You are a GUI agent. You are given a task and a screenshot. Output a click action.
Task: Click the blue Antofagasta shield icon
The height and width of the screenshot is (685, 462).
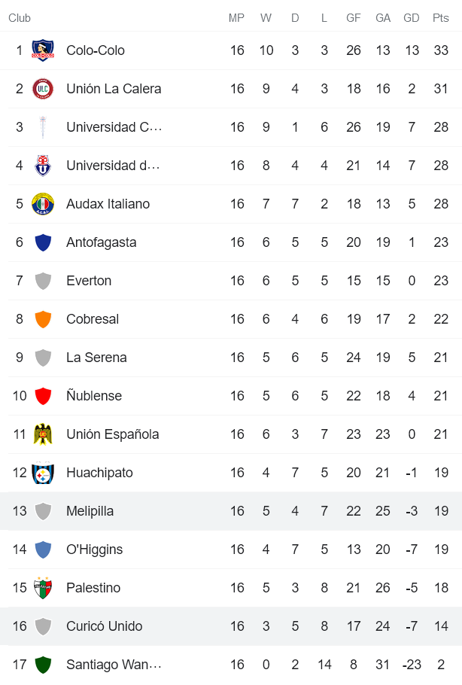43,242
